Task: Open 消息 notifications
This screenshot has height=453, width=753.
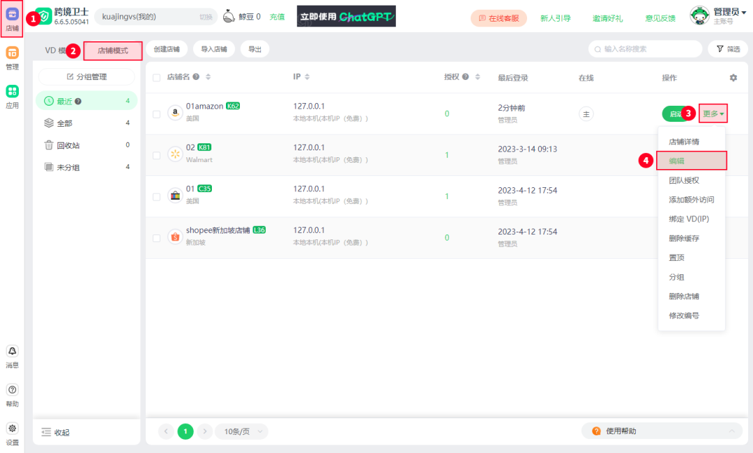Action: tap(12, 358)
